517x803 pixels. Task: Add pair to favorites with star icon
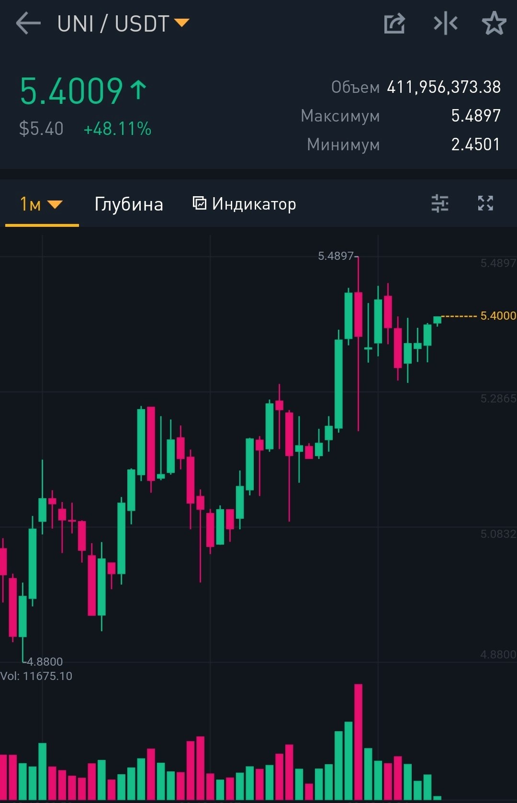pos(494,23)
